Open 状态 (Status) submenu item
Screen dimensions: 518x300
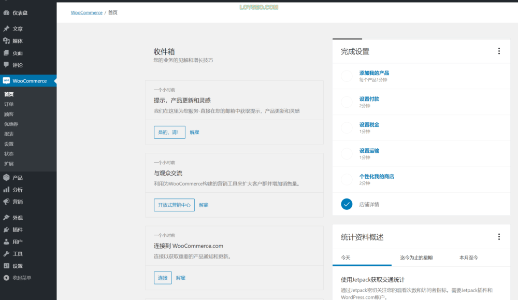click(9, 154)
